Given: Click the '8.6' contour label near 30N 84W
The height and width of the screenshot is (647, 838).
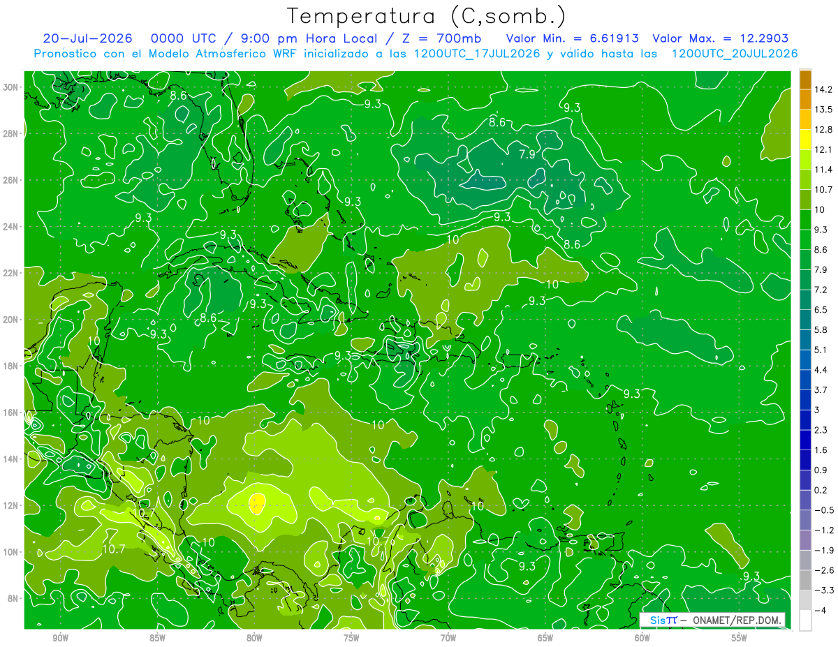Looking at the screenshot, I should [179, 96].
